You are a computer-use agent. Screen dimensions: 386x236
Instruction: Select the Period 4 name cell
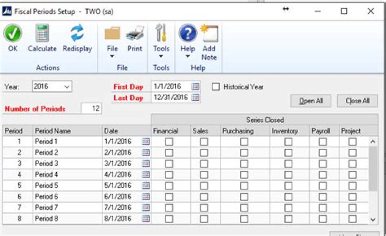pyautogui.click(x=67, y=174)
